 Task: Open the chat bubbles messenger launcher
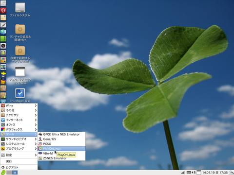(3, 32)
